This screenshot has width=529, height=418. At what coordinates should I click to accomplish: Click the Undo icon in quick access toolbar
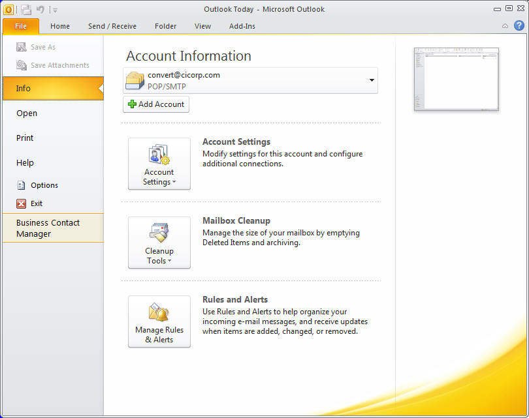click(x=40, y=9)
